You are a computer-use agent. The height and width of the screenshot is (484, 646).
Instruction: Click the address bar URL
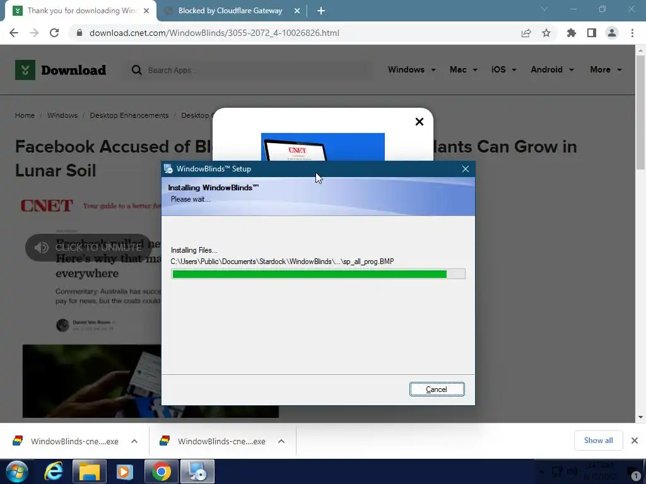[214, 33]
